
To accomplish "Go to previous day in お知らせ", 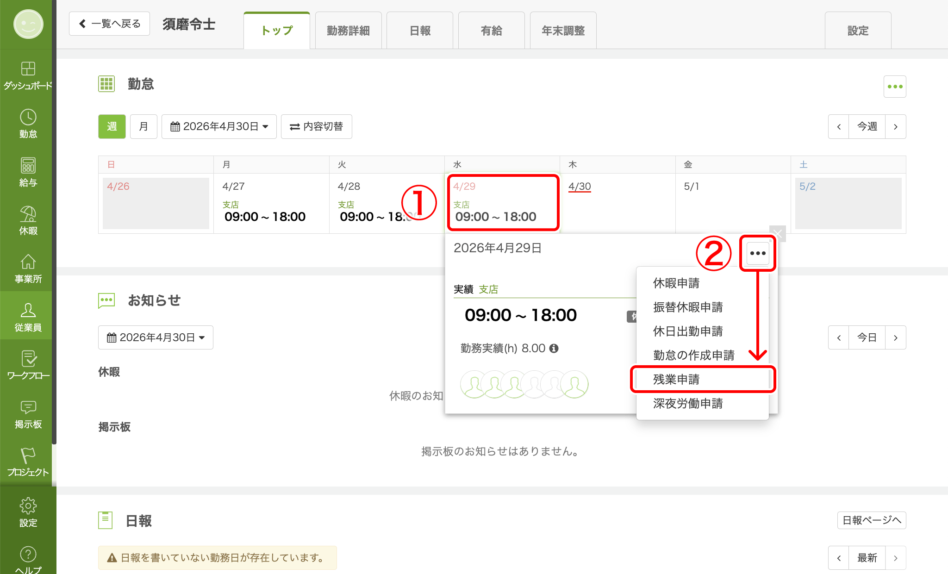I will [839, 337].
